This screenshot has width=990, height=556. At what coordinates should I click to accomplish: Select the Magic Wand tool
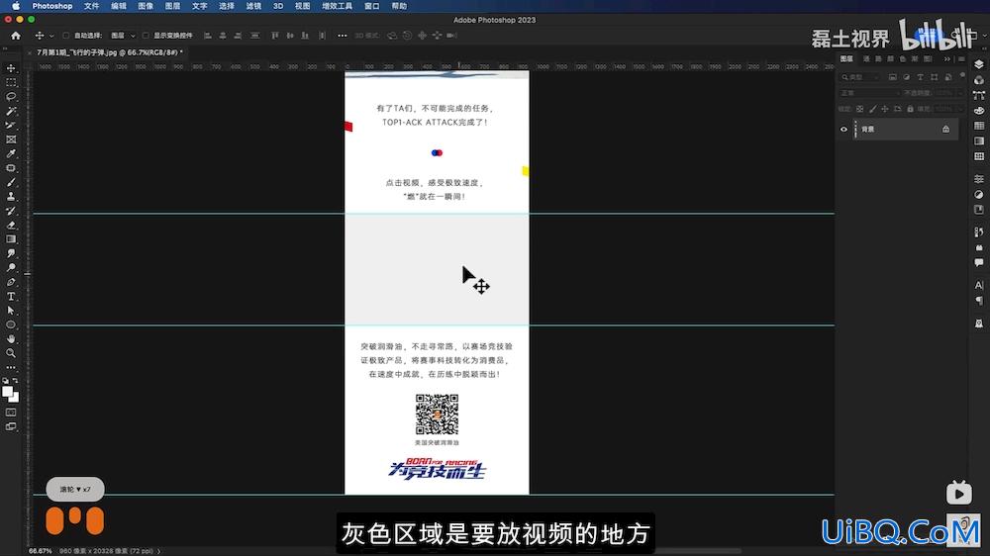click(11, 111)
